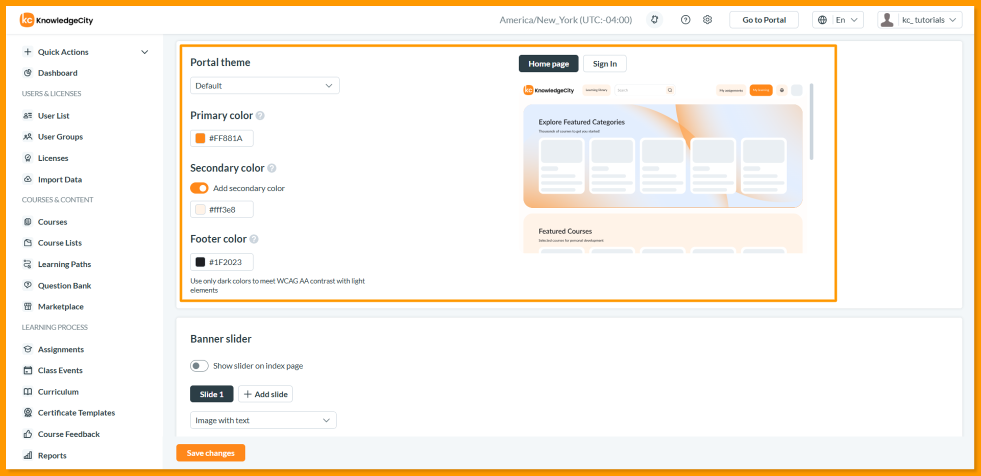The image size is (981, 476).
Task: Switch to the Home page preview tab
Action: (x=549, y=64)
